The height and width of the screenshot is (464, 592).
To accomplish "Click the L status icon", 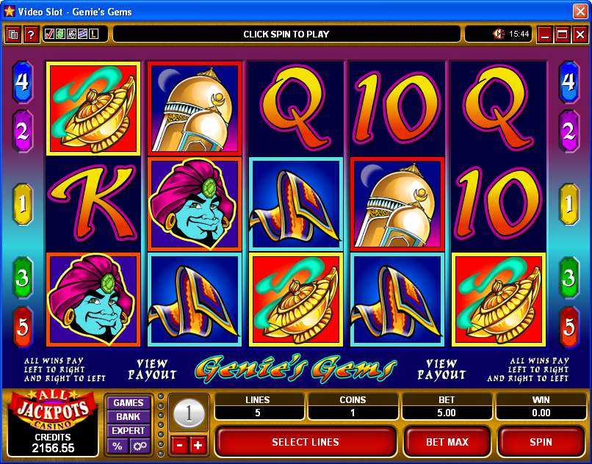I will pos(93,35).
